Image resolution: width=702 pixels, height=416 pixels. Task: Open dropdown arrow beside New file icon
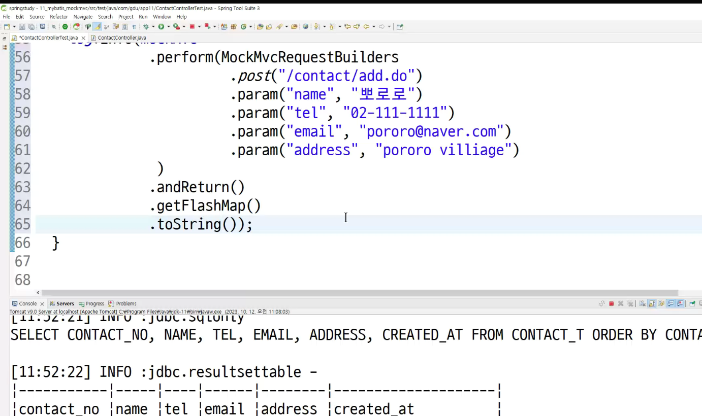pos(14,26)
